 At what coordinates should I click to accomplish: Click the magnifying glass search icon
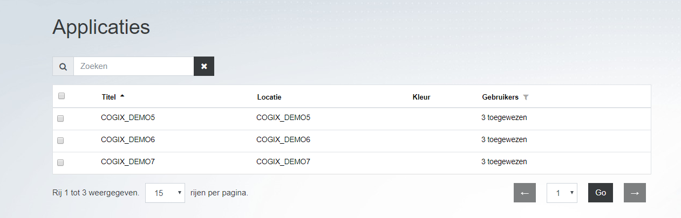pyautogui.click(x=63, y=67)
